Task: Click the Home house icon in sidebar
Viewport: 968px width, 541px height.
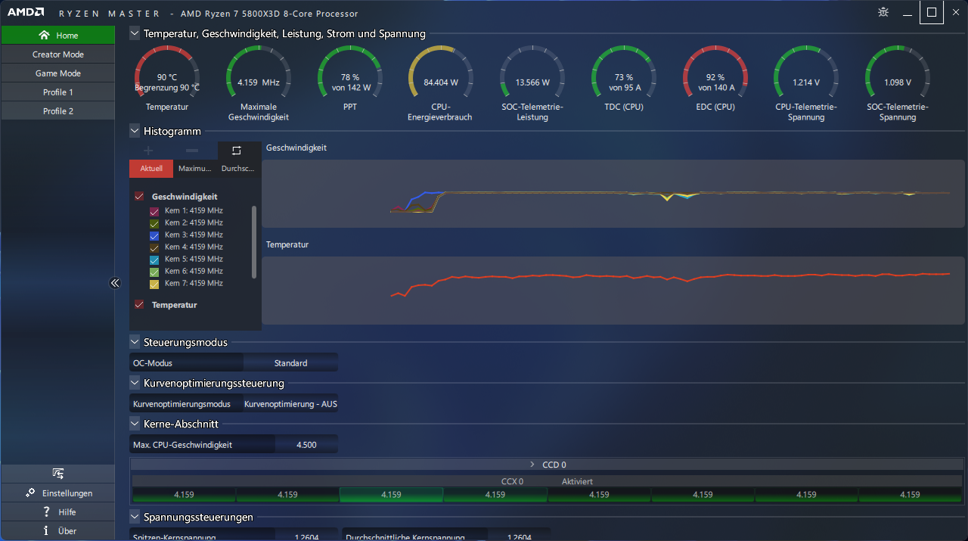Action: 45,35
